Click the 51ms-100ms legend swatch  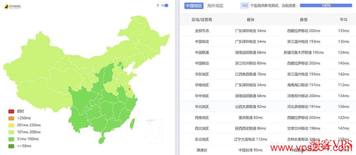[11, 139]
